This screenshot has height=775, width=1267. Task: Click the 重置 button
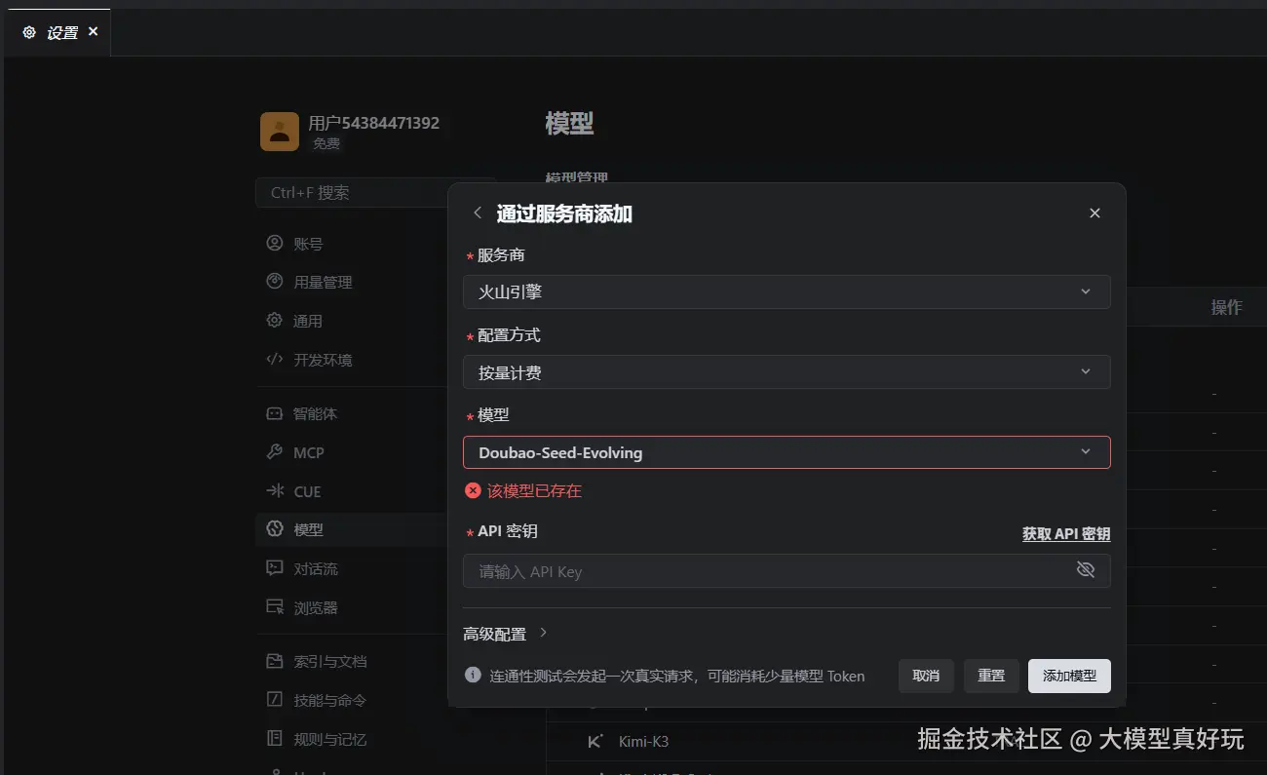991,676
